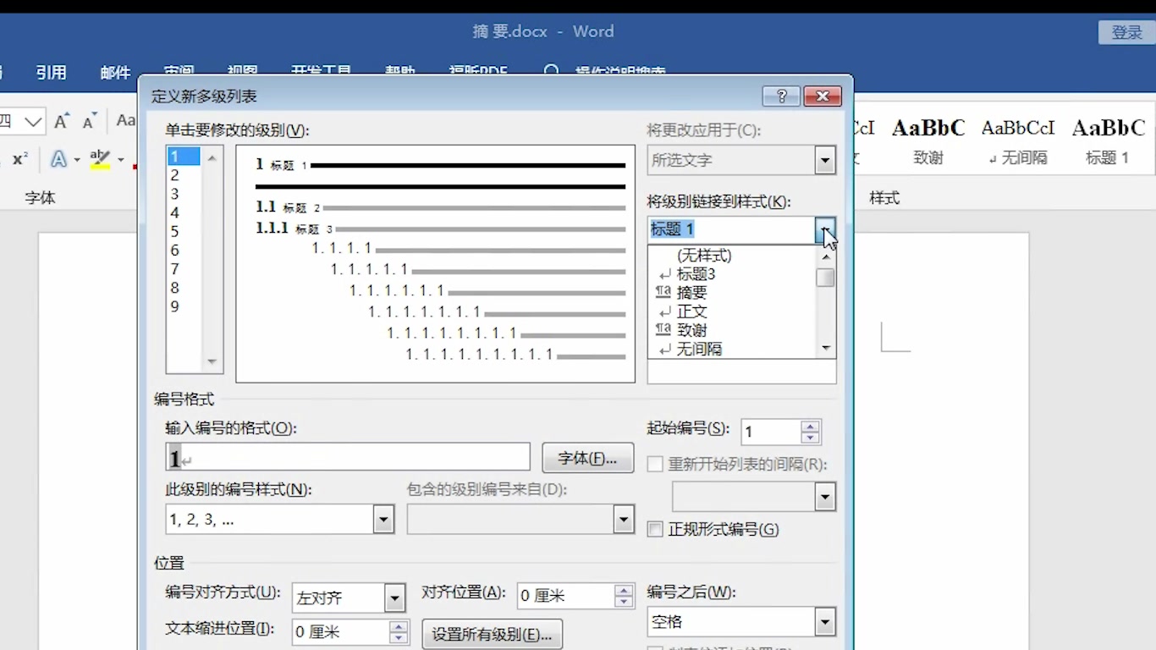The width and height of the screenshot is (1156, 650).
Task: Open the 包含的级别编号来自 dropdown
Action: point(624,519)
